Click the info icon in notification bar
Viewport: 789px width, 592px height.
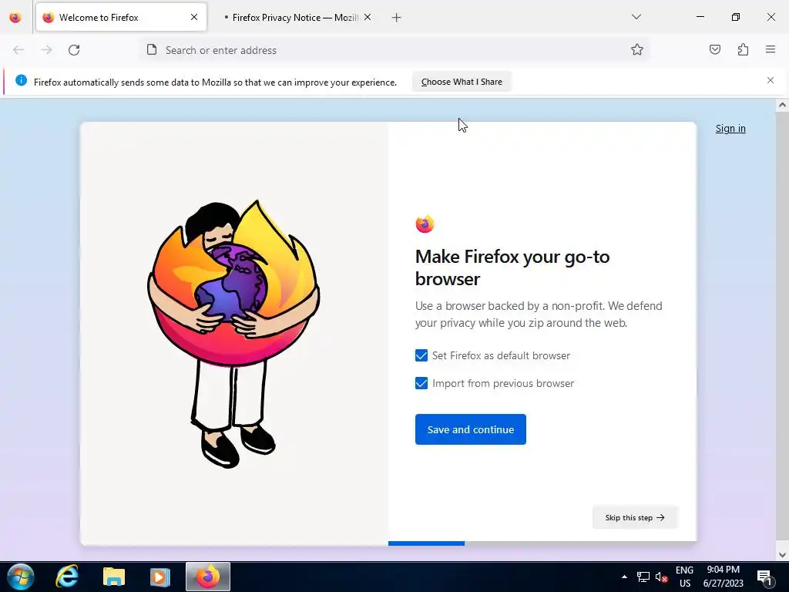tap(21, 80)
